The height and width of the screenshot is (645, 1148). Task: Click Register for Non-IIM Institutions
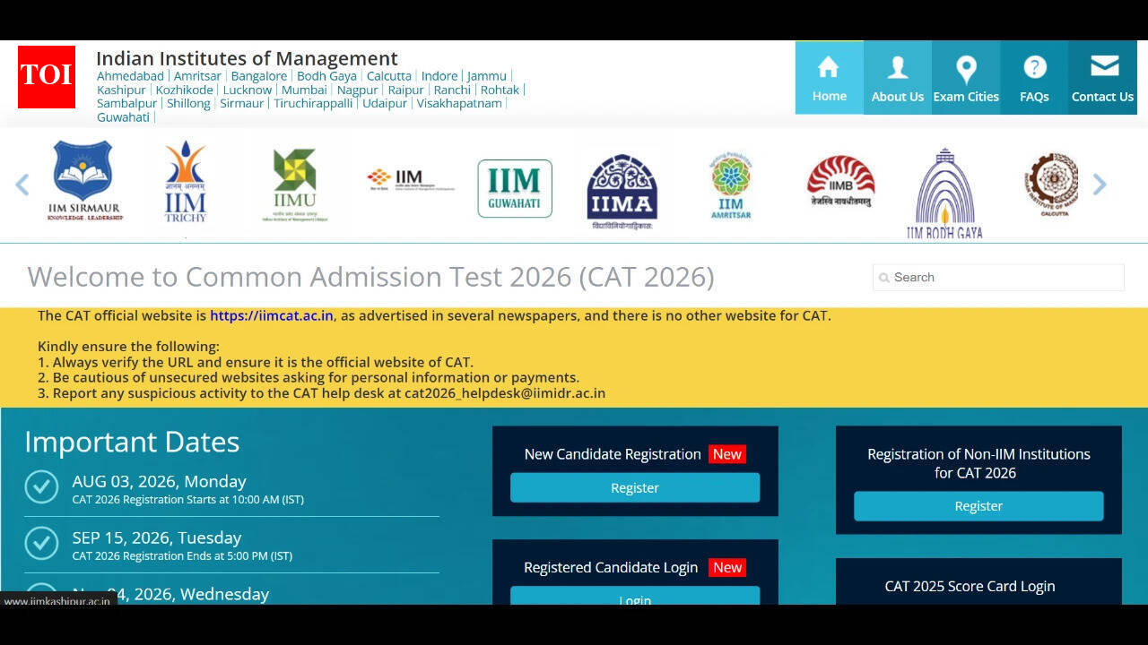click(x=978, y=506)
